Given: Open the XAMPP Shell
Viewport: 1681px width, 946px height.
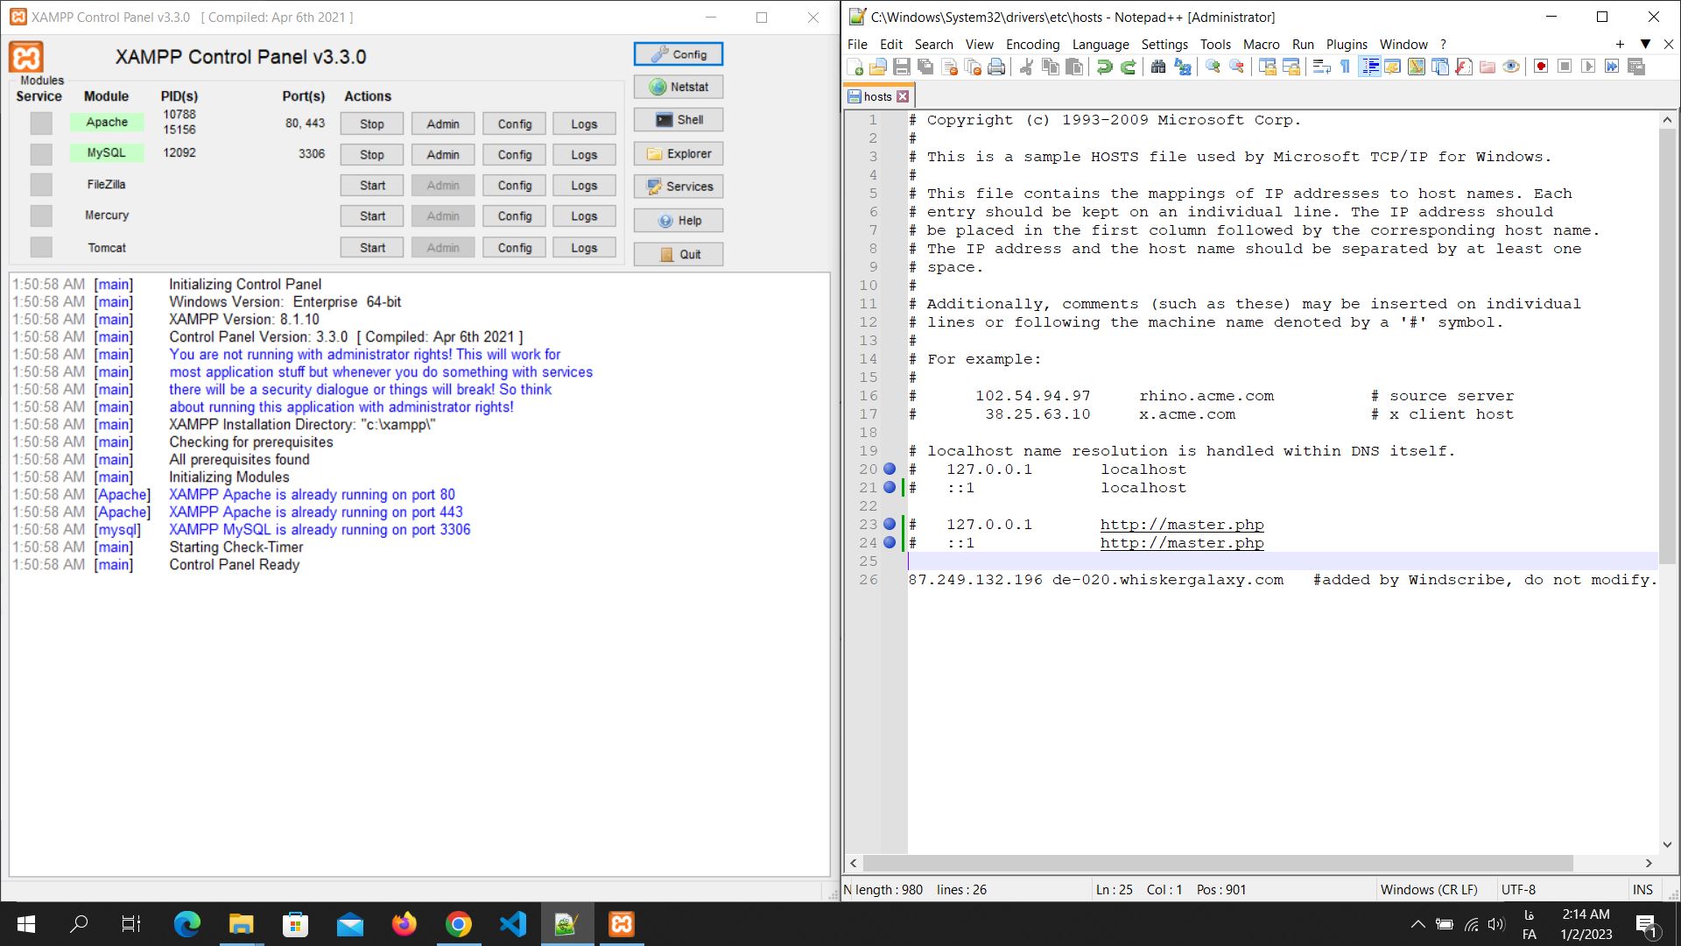Looking at the screenshot, I should (679, 120).
